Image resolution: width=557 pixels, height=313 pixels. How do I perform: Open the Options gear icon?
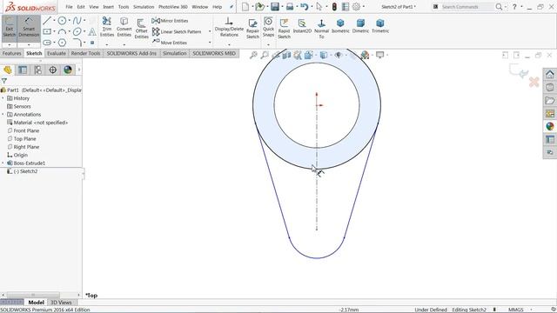[x=356, y=6]
